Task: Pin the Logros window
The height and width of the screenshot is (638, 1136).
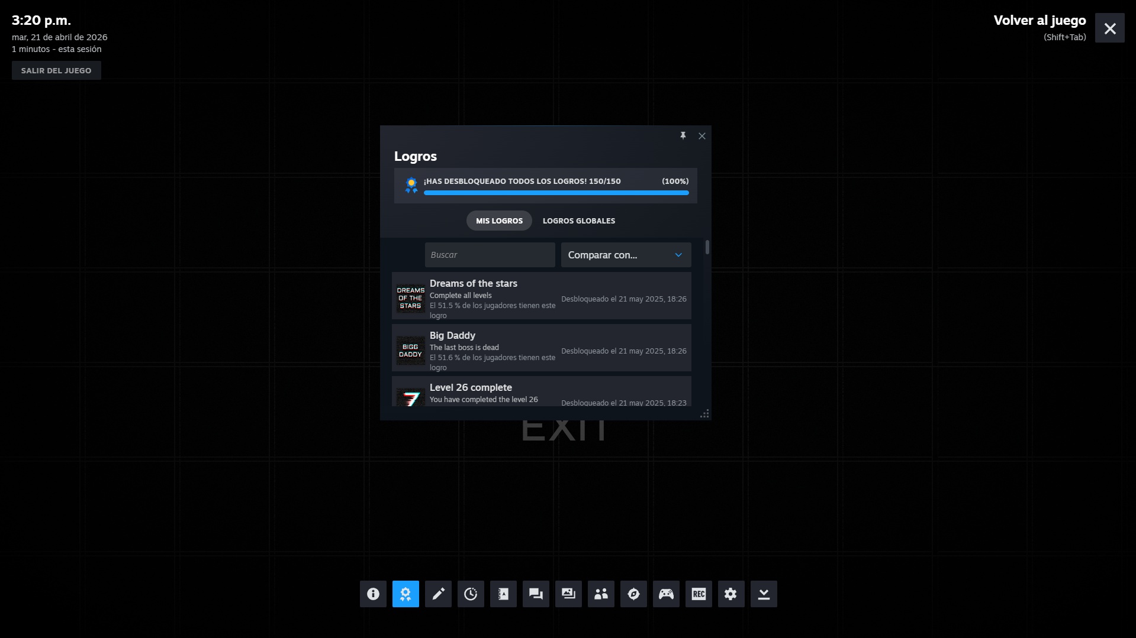Action: 683,136
